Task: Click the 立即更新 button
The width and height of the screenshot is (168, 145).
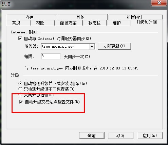Action: click(114, 46)
